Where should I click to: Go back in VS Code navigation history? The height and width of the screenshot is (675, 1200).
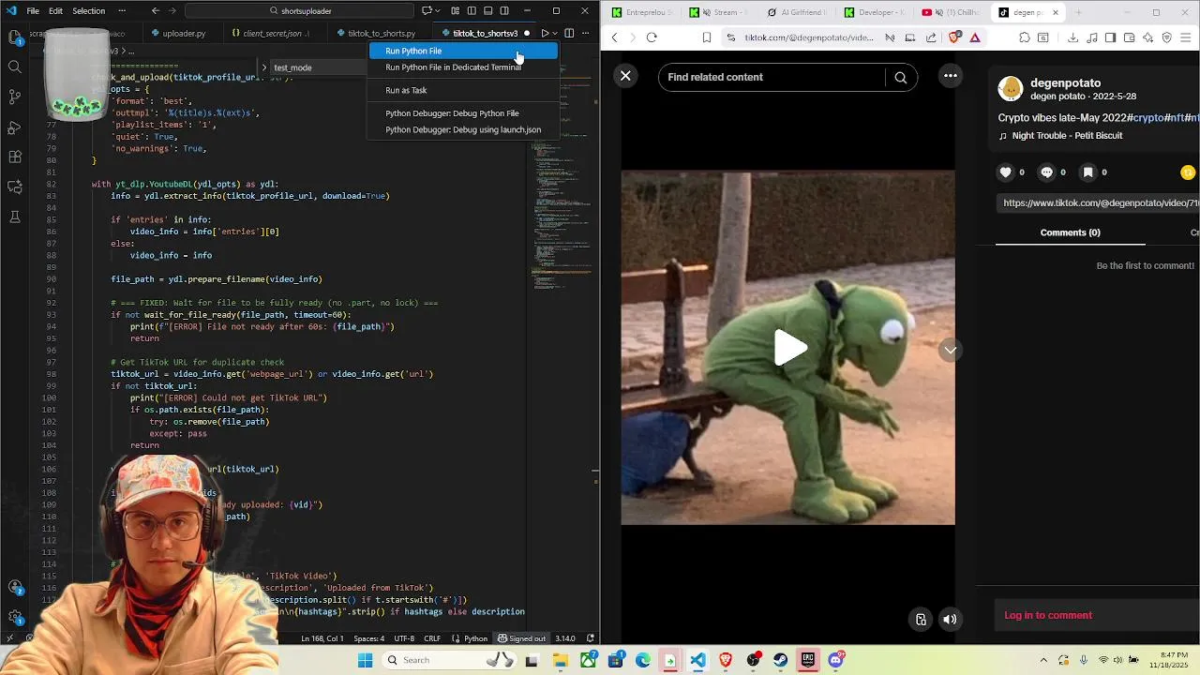(x=156, y=11)
